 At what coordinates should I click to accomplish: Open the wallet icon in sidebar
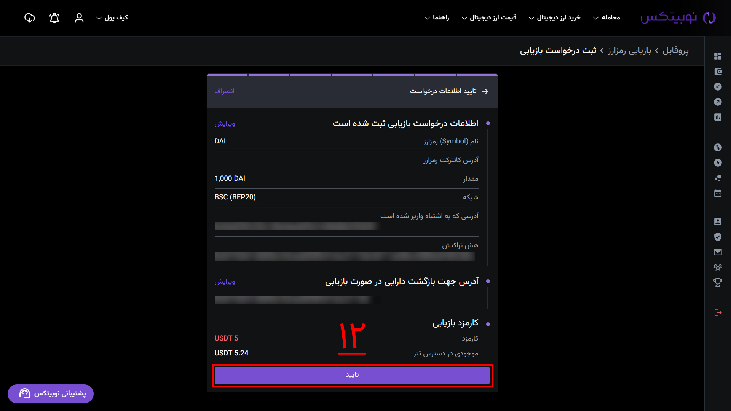click(718, 72)
